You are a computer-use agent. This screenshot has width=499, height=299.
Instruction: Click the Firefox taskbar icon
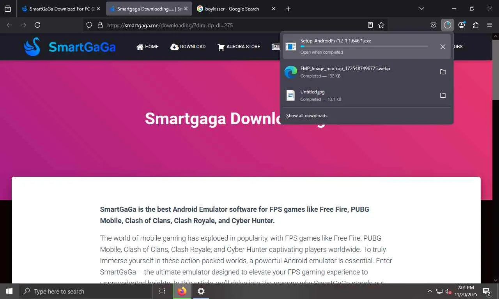pyautogui.click(x=182, y=291)
